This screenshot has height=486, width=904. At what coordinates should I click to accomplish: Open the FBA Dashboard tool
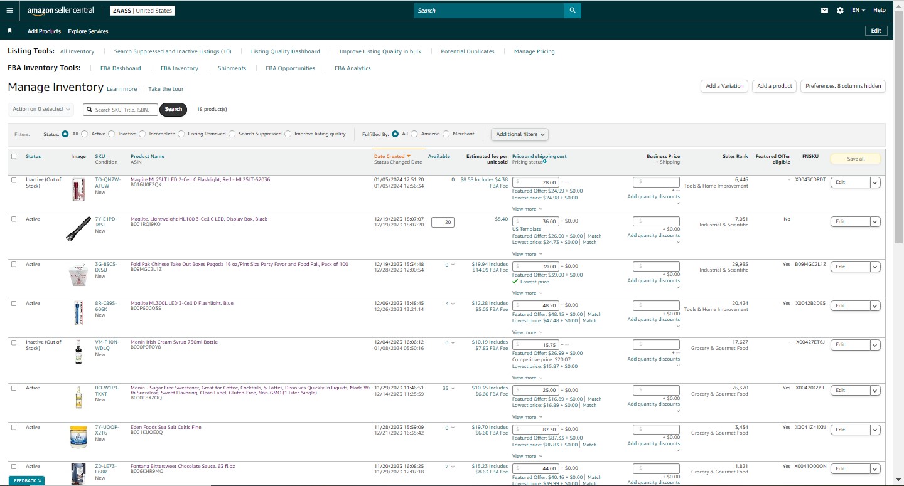pos(121,68)
